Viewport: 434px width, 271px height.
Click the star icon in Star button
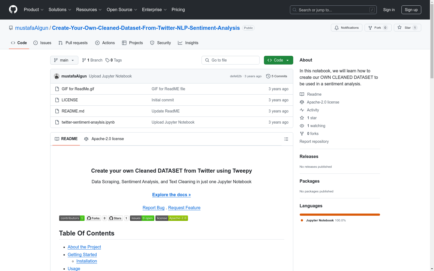400,27
